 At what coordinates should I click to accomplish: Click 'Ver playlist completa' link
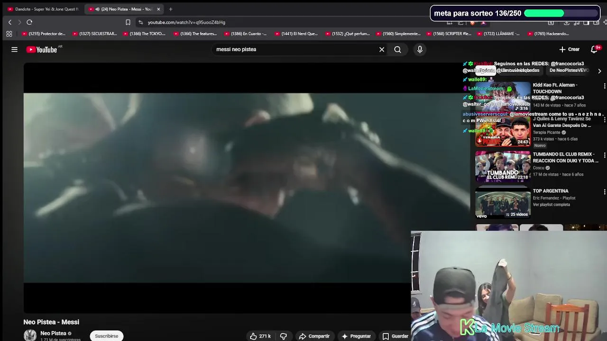pyautogui.click(x=552, y=205)
